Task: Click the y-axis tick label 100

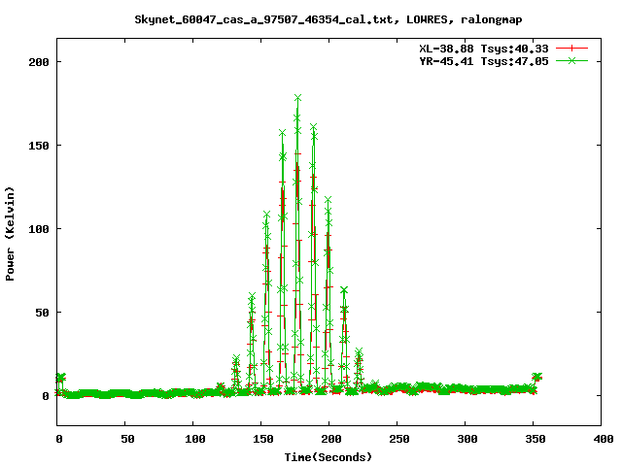Action: [x=39, y=229]
